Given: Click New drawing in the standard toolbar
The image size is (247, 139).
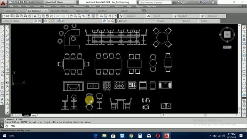Looking at the screenshot, I should click(x=3, y=16).
